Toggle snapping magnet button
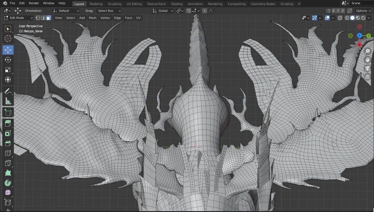374x212 pixels. [189, 11]
